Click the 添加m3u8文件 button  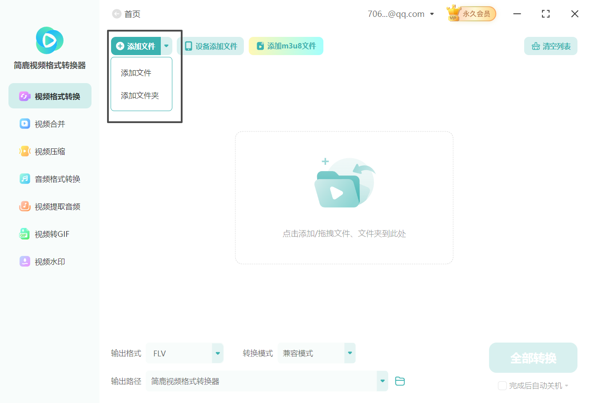(x=286, y=46)
